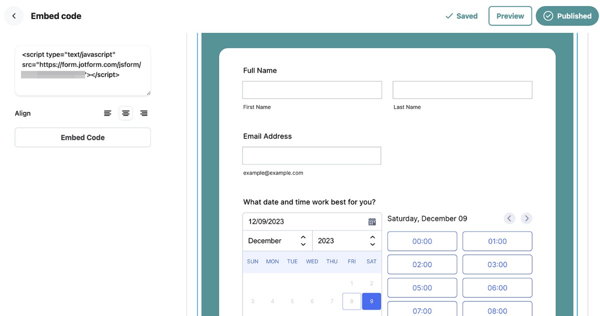Click the example@example.com hint text

coord(273,173)
